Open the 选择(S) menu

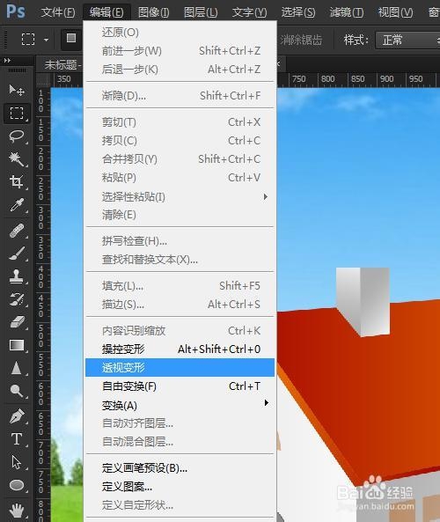[x=298, y=12]
